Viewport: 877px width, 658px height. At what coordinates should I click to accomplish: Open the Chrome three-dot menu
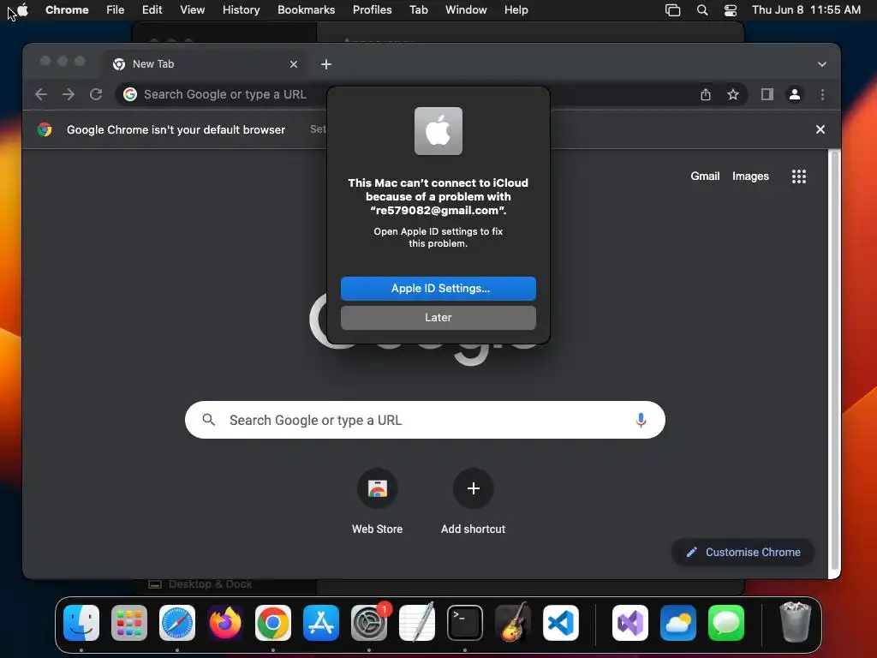coord(822,94)
